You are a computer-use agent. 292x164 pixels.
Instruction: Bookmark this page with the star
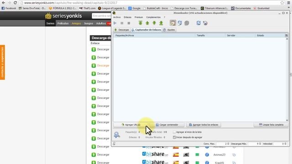point(282,3)
